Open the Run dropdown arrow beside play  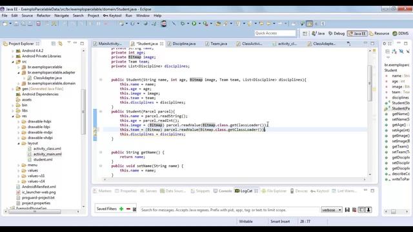coord(199,24)
